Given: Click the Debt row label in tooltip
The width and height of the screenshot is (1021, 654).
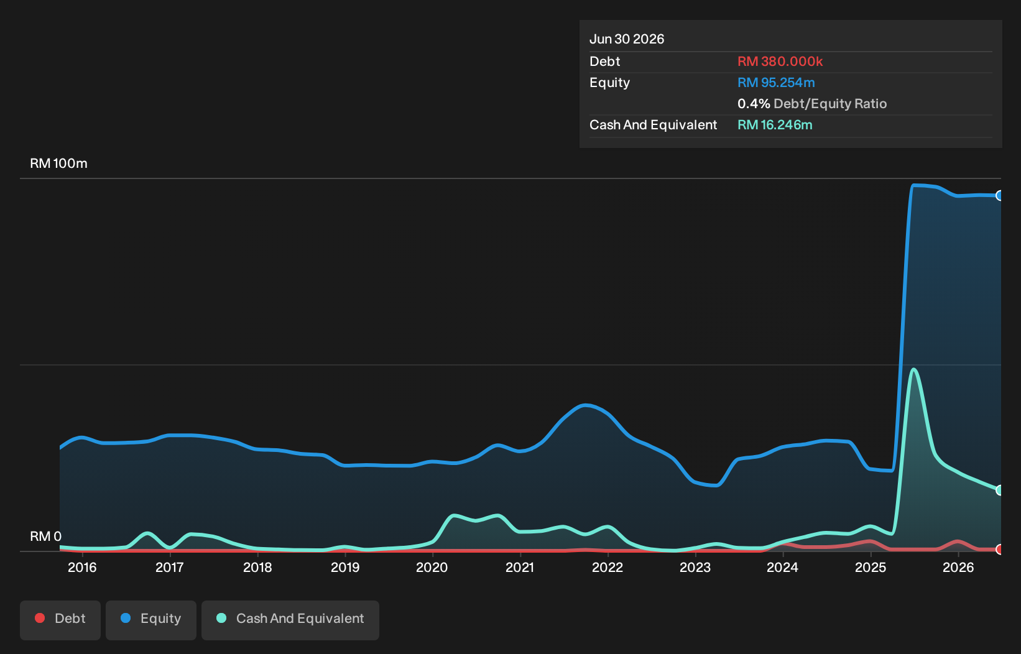Looking at the screenshot, I should click(605, 62).
